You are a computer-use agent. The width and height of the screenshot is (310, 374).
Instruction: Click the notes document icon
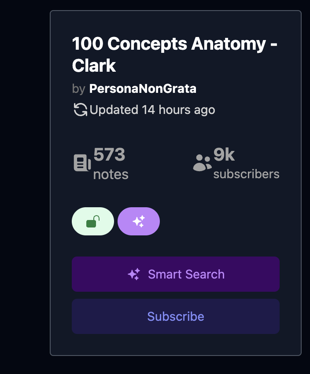pyautogui.click(x=82, y=163)
